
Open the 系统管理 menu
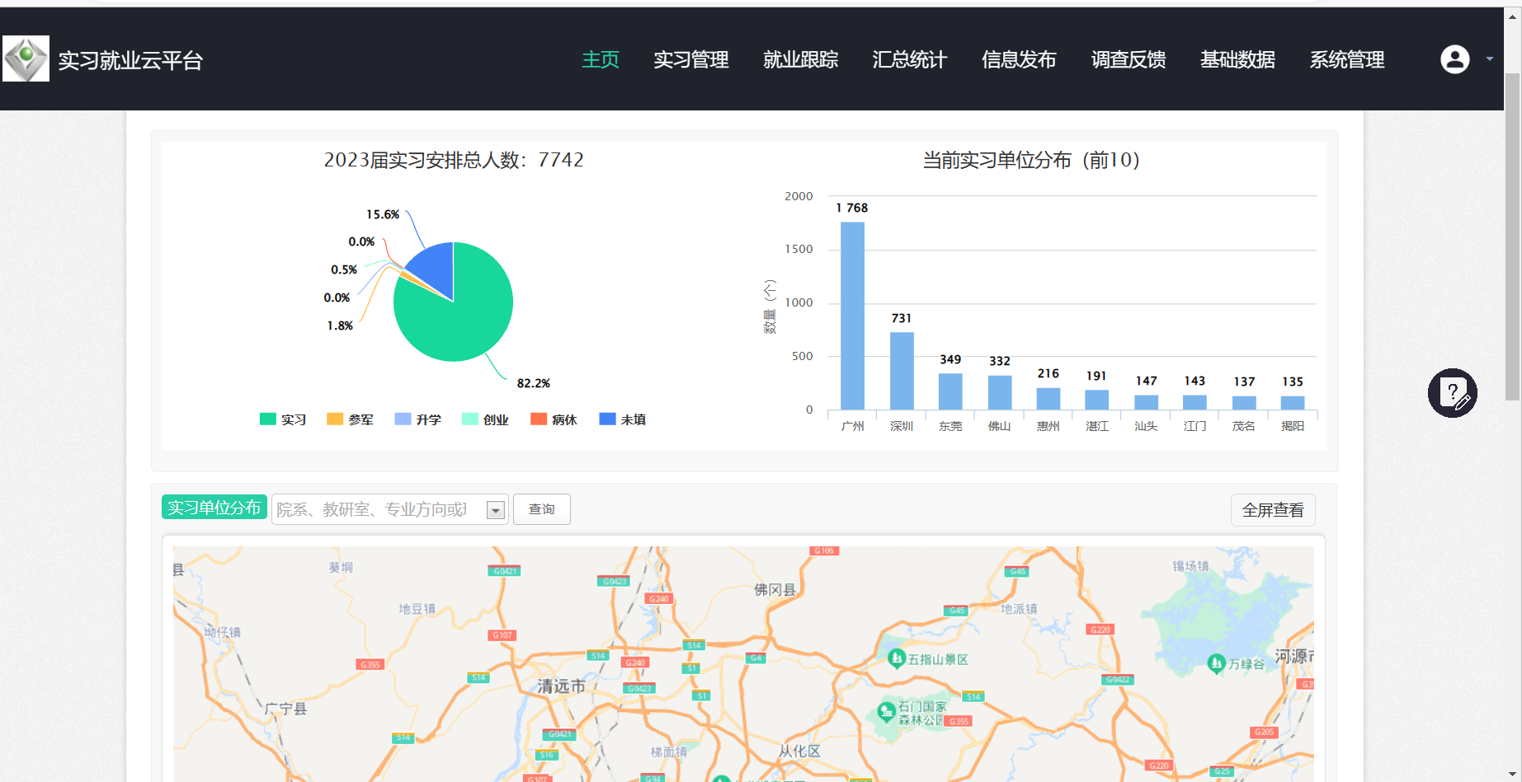click(1346, 60)
